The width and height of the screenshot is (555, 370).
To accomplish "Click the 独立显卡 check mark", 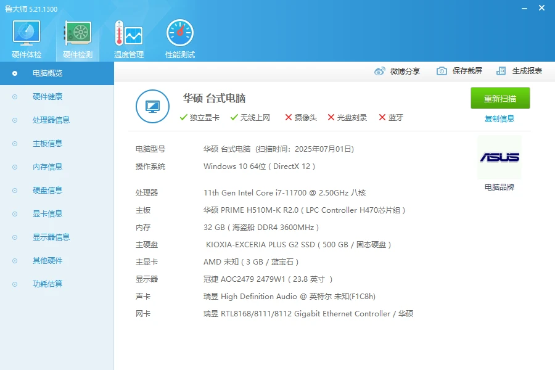I will click(183, 117).
